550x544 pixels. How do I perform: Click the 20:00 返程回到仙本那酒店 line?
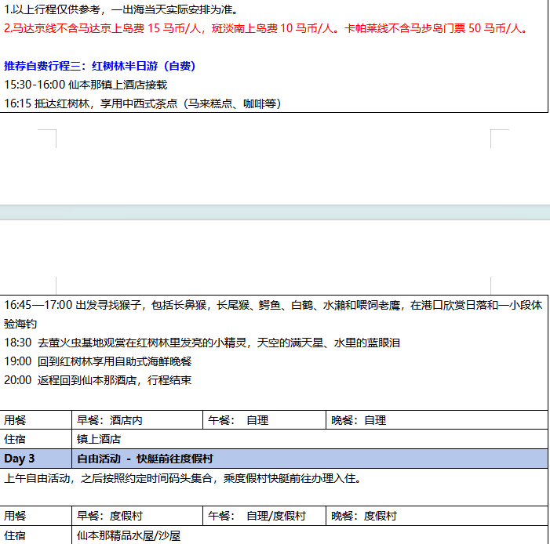98,381
